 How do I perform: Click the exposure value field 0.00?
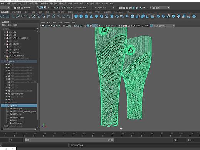(x=138, y=25)
